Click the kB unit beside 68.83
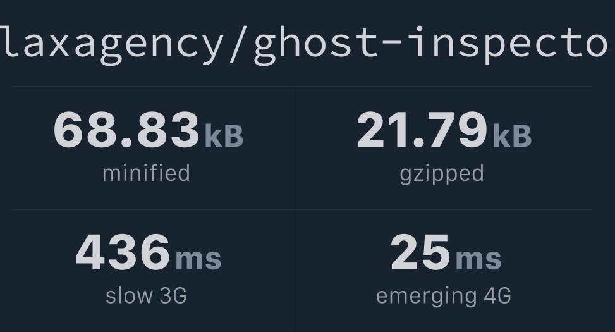 click(224, 136)
